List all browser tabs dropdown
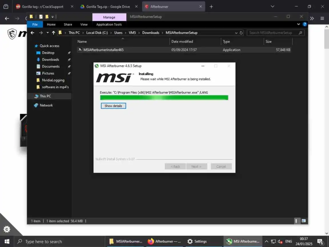329x247 pixels. click(272, 6)
